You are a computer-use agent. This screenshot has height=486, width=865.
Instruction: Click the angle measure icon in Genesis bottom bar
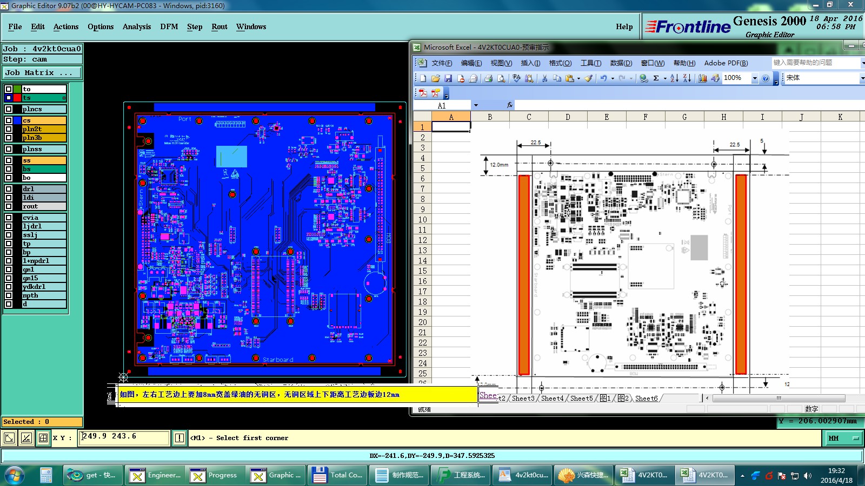point(26,438)
